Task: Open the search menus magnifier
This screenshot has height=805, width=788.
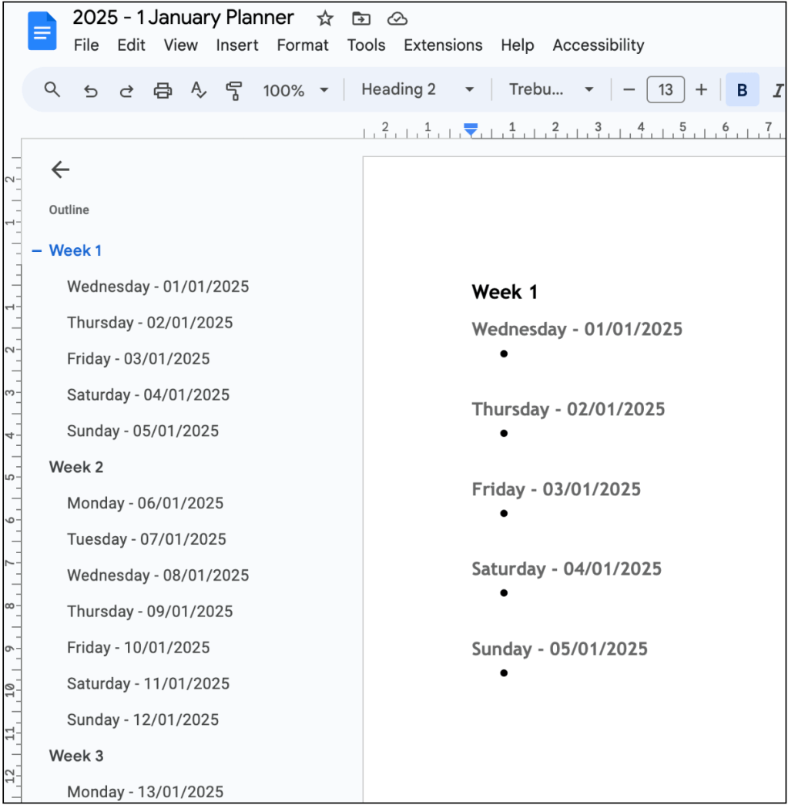Action: [x=52, y=90]
